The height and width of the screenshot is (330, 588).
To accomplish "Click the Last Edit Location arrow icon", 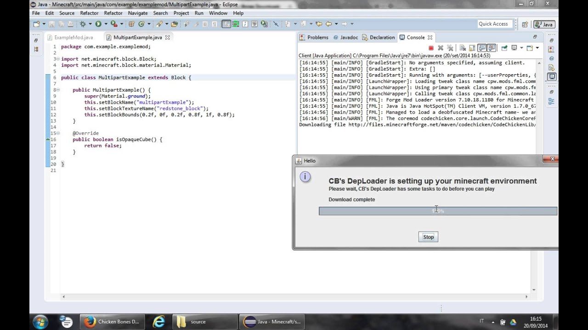I will (319, 24).
